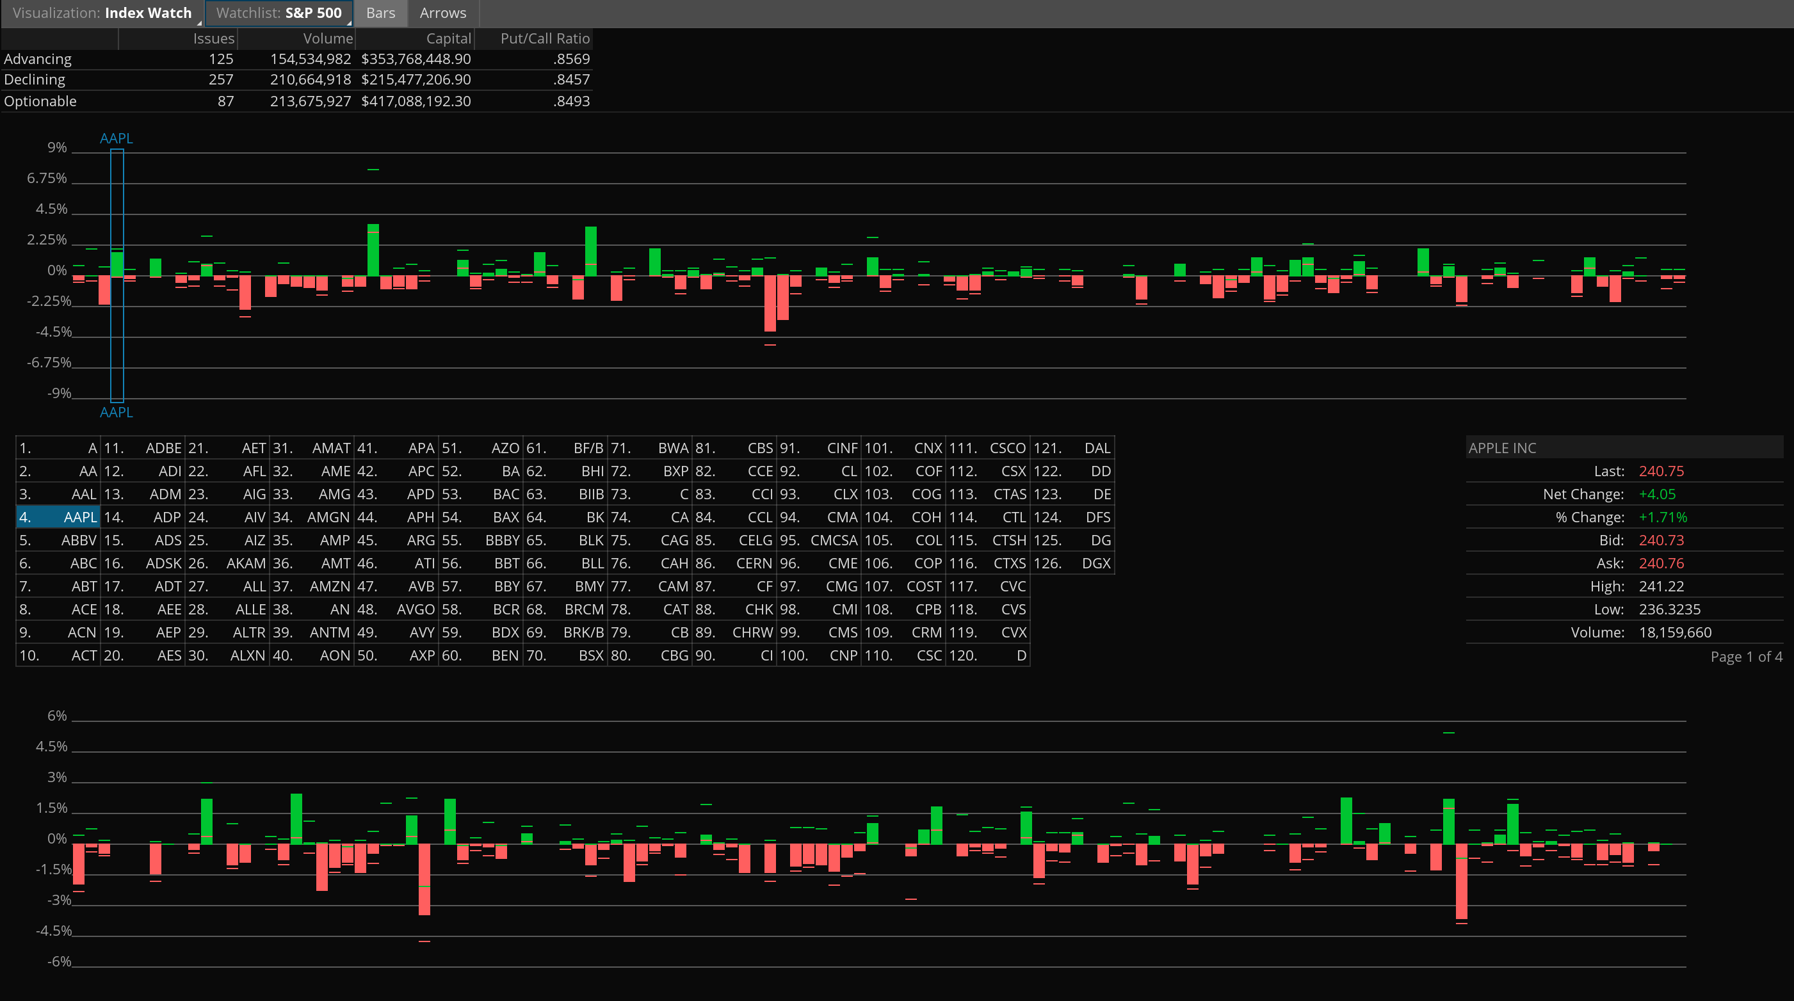Click the AAPL label above the chart
The width and height of the screenshot is (1794, 1001).
tap(117, 138)
